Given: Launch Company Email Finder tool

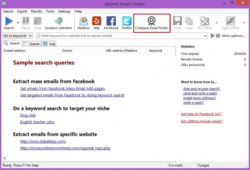Looking at the screenshot, I should 152,23.
